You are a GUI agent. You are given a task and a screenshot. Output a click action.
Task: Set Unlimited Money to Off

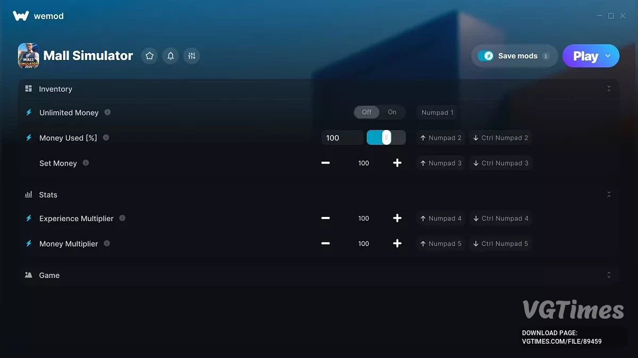click(367, 112)
